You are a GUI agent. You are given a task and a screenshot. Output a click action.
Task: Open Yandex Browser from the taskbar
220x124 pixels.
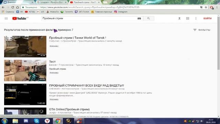tap(47, 121)
